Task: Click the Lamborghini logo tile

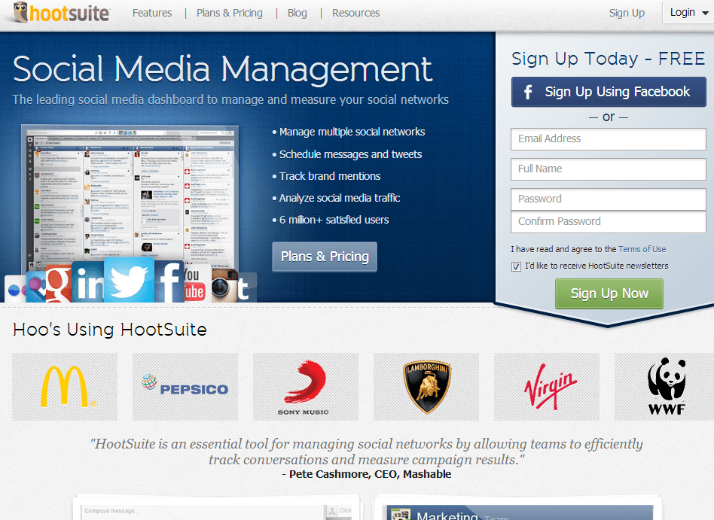Action: pyautogui.click(x=426, y=387)
